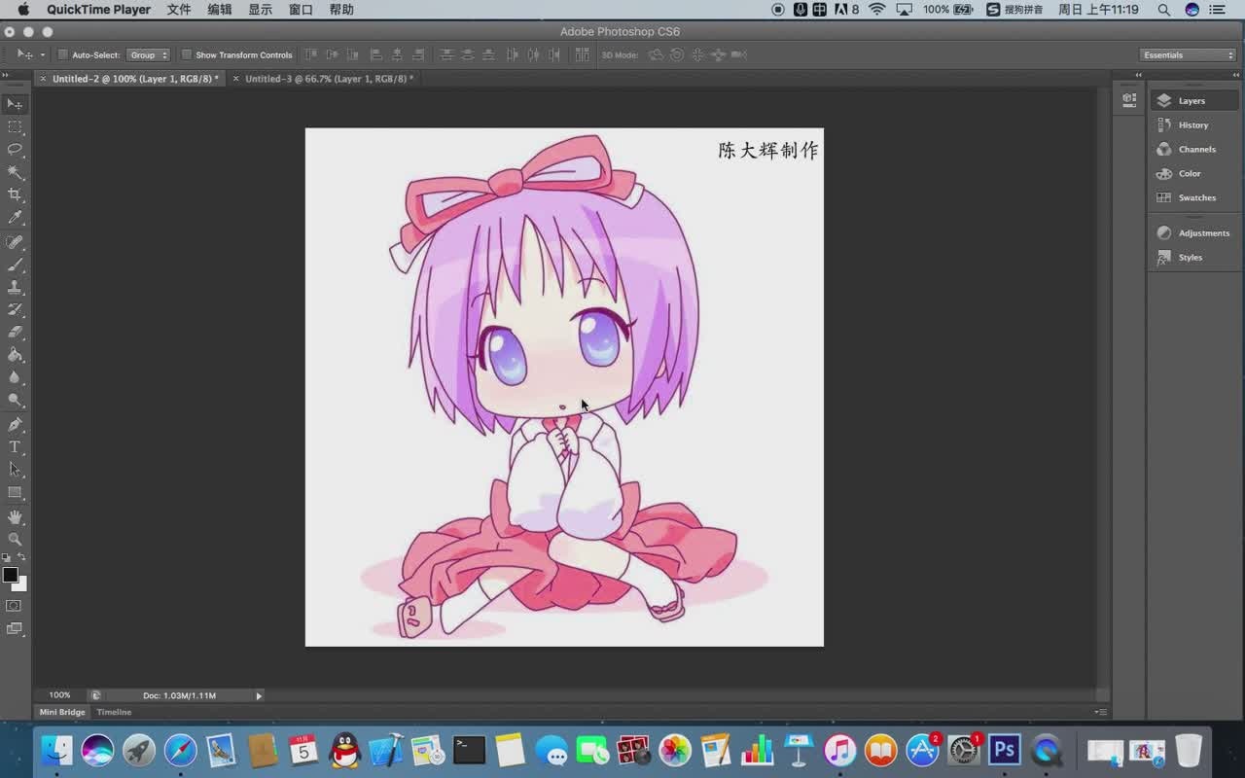Enable Show Transform Controls checkbox
This screenshot has height=778, width=1245.
pos(187,54)
